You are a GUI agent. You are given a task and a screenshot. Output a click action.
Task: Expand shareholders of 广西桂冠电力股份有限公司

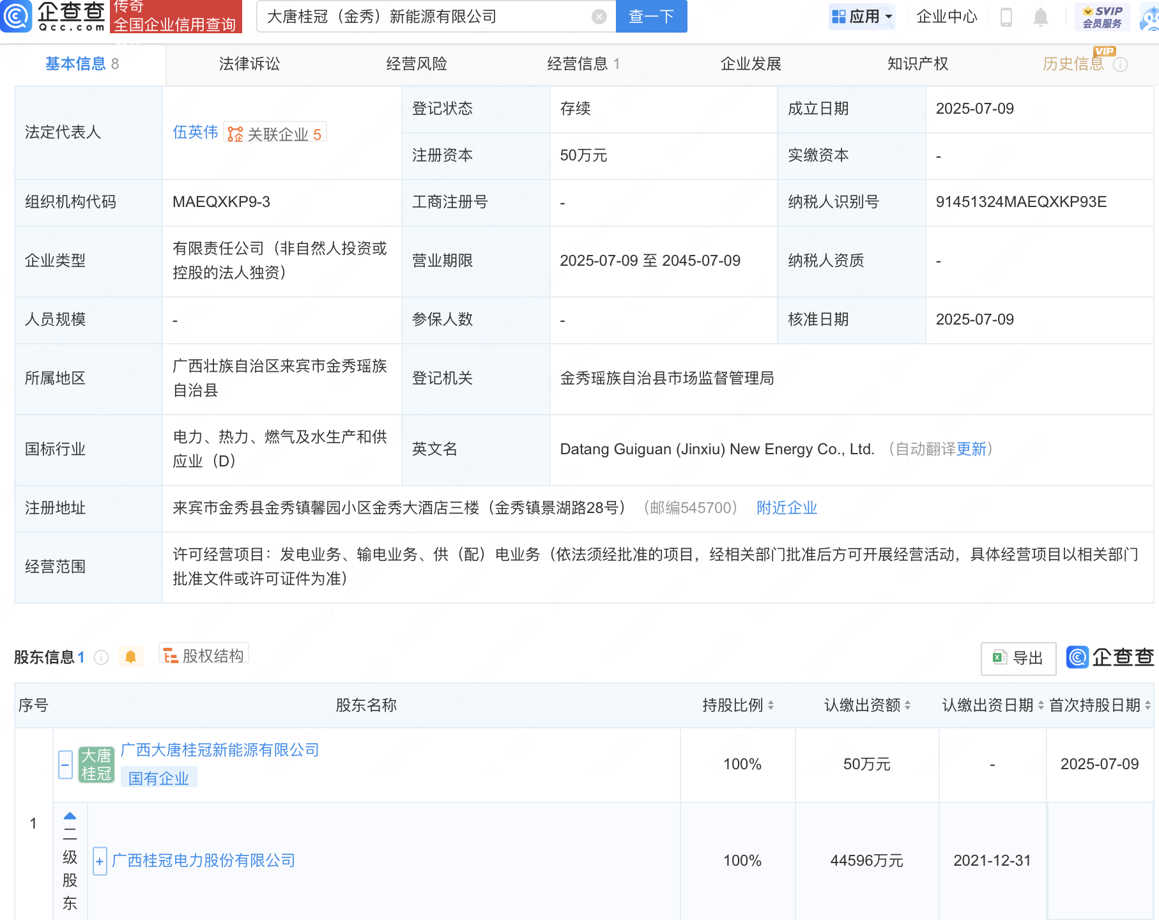point(100,861)
